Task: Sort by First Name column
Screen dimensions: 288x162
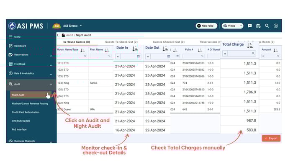Action: pos(107,50)
